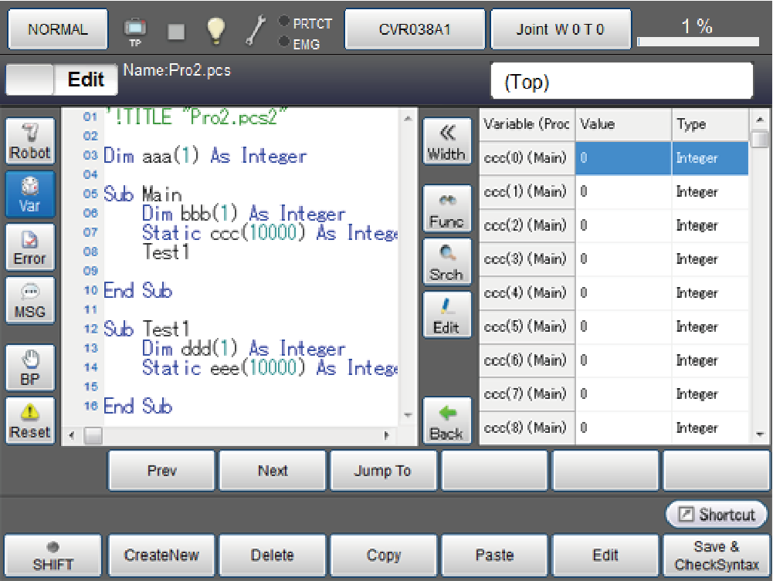773x581 pixels.
Task: Toggle the light bulb indicator
Action: [215, 30]
